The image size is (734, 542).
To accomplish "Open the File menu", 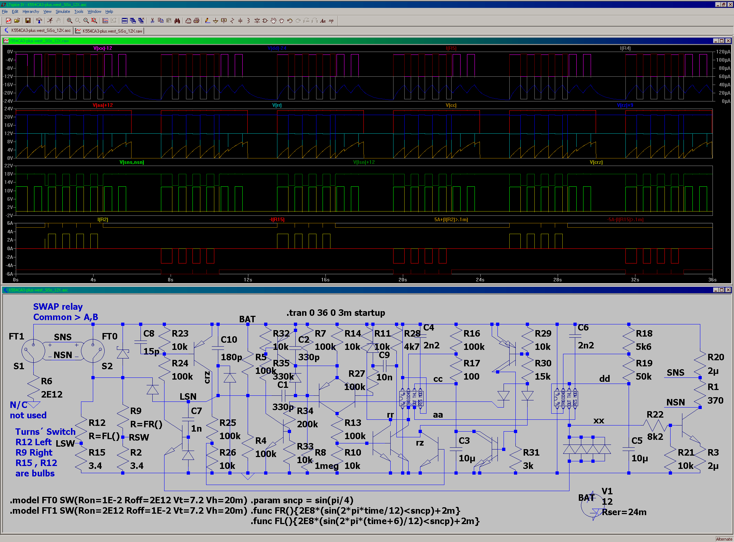I will pos(5,11).
